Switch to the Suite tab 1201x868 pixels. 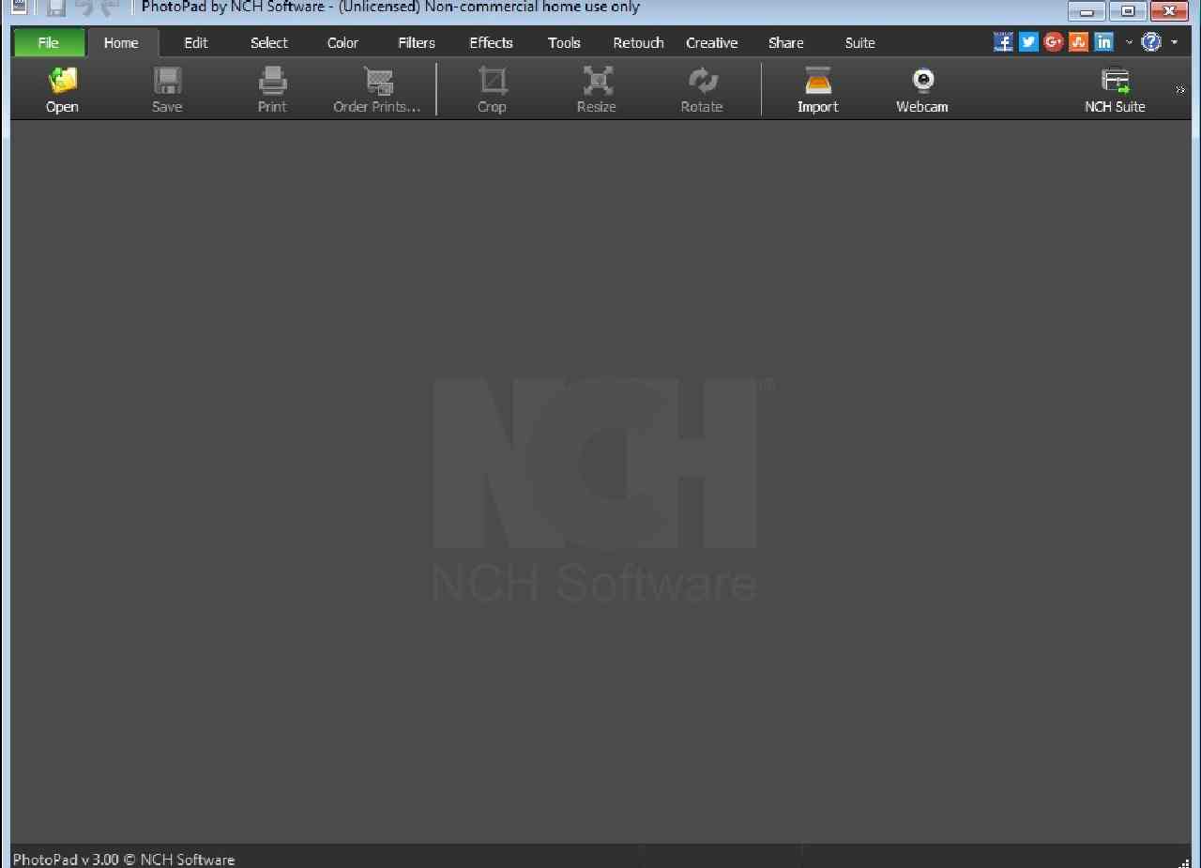(859, 42)
